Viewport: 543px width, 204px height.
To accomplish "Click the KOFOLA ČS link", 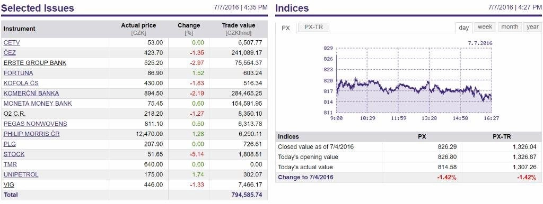I will pos(21,83).
